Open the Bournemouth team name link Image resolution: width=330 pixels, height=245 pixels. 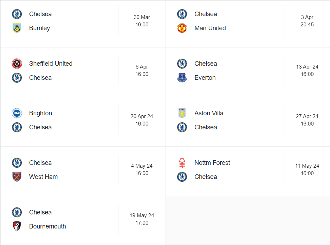(47, 226)
